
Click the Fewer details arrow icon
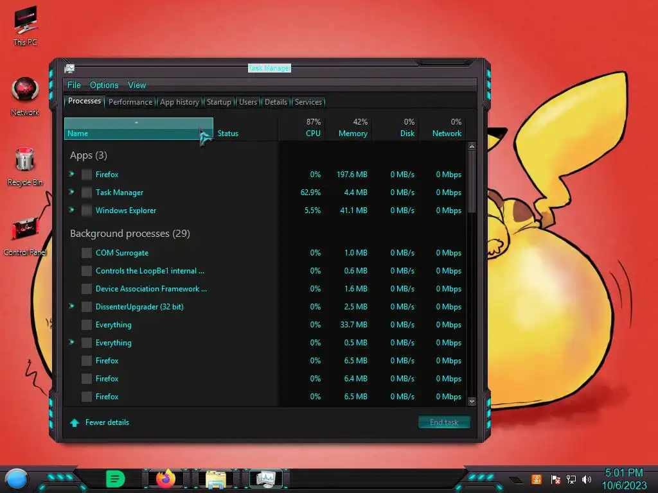[75, 422]
